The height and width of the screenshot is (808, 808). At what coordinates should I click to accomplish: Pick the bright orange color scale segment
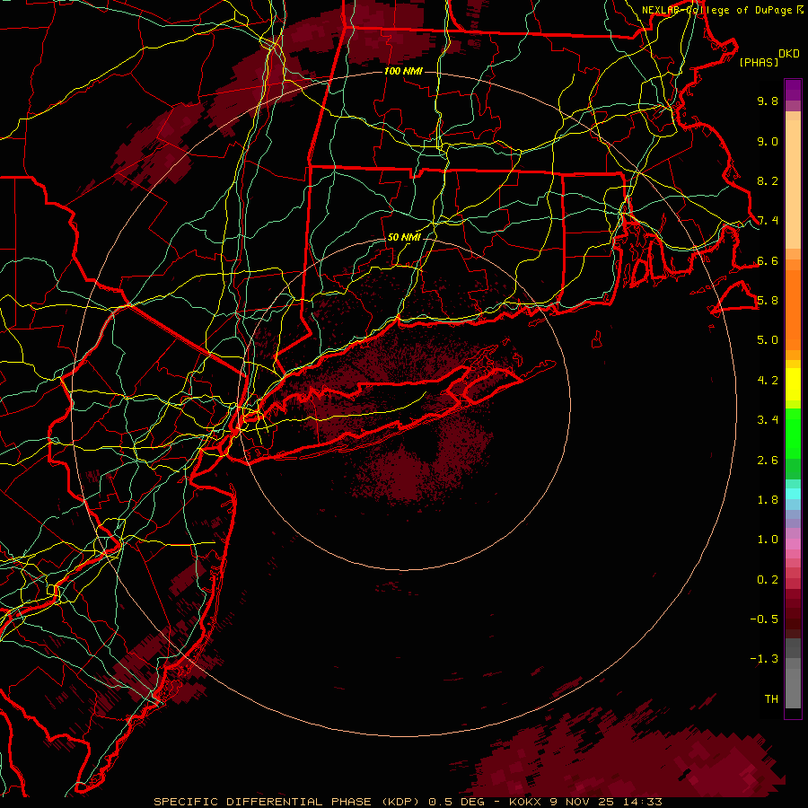[x=793, y=311]
